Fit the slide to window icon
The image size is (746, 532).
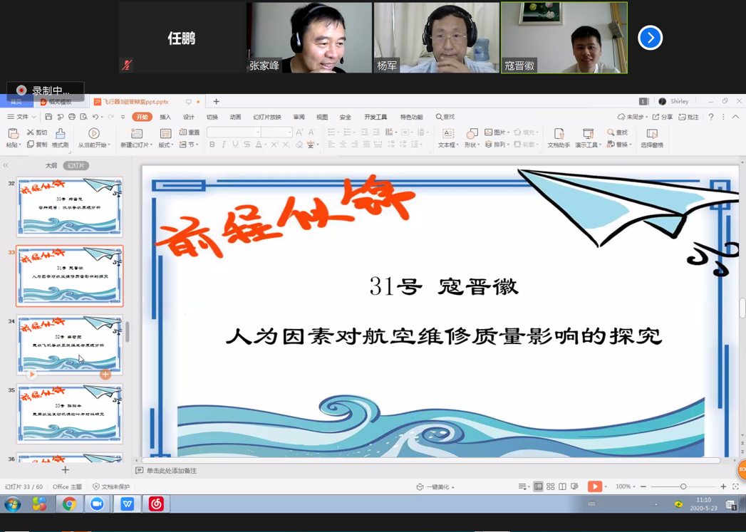[x=735, y=486]
